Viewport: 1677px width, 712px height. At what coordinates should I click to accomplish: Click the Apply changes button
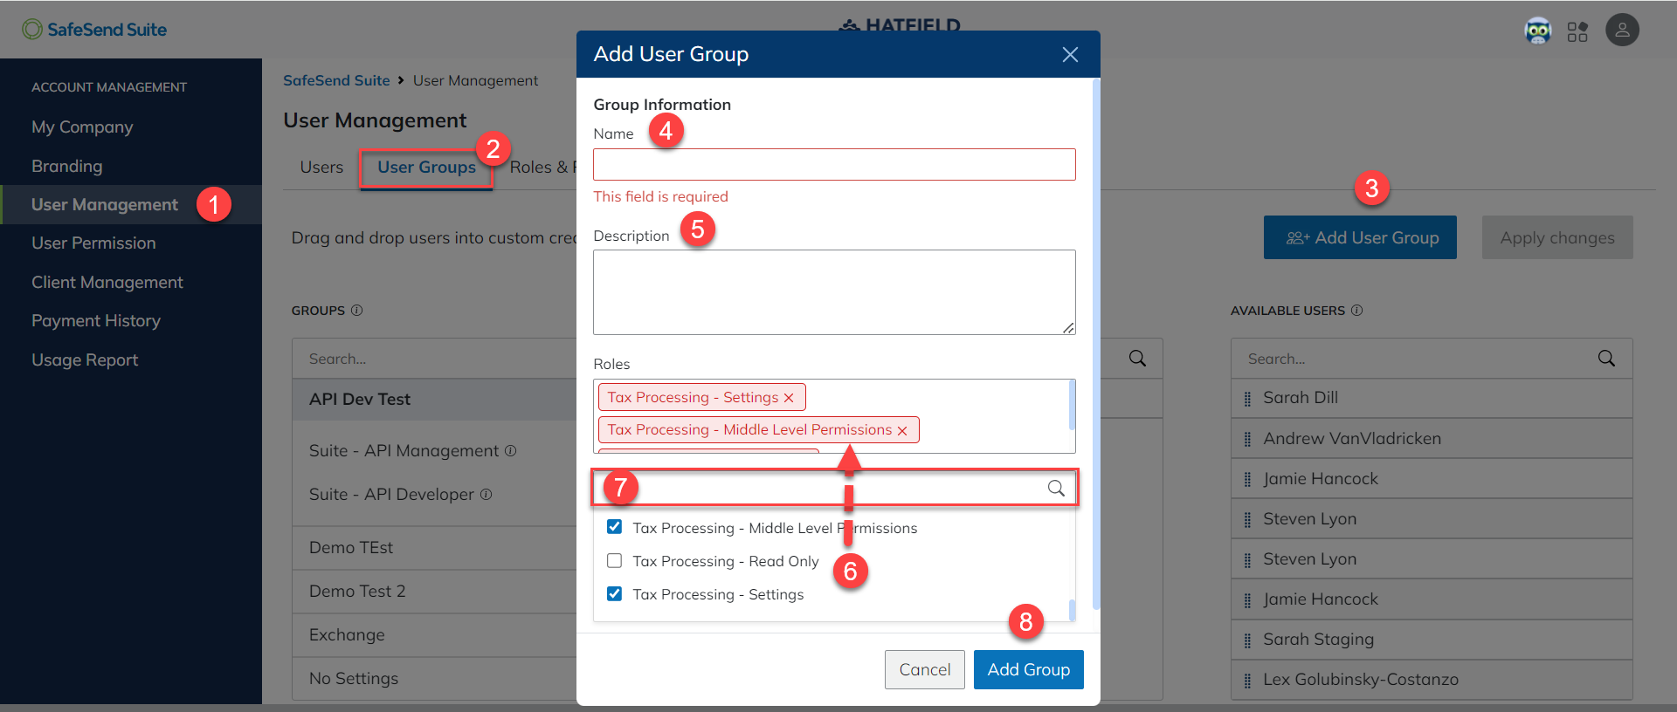click(1557, 237)
